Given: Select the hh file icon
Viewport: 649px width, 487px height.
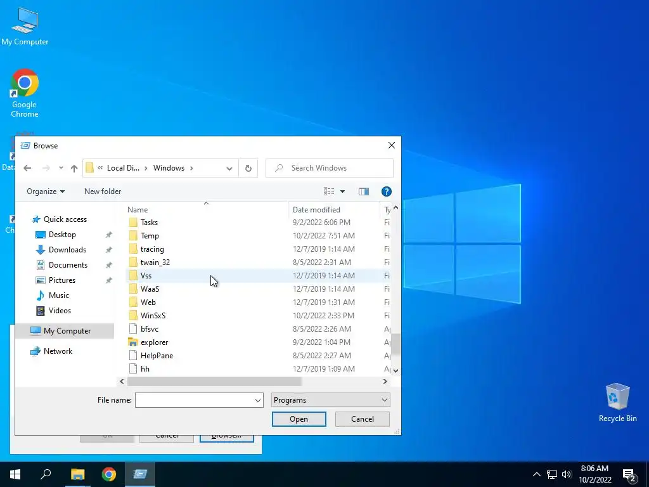Looking at the screenshot, I should 133,368.
